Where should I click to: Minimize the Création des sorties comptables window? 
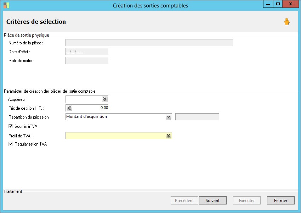coord(268,4)
